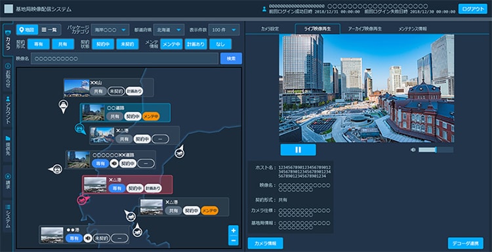Image resolution: width=492 pixels, height=252 pixels.
Task: Switch to アーカイブ映像再生 tab
Action: (365, 29)
